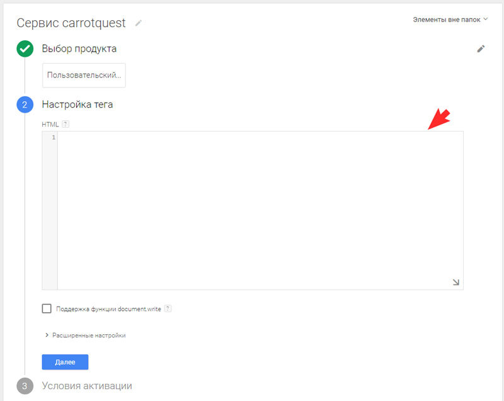Select the blue step 2 circle
The width and height of the screenshot is (504, 401).
point(25,104)
